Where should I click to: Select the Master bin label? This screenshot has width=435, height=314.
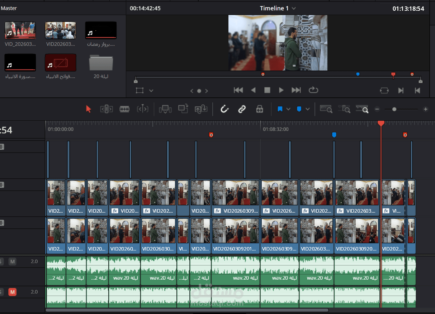coord(9,8)
